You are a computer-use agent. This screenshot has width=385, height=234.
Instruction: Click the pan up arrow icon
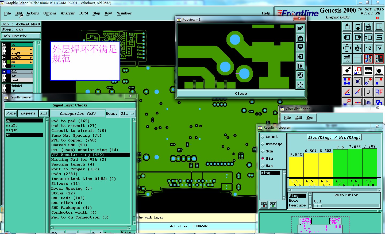pyautogui.click(x=347, y=27)
